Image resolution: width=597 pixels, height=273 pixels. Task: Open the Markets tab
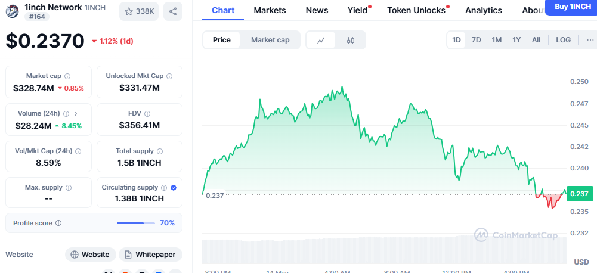coord(270,10)
